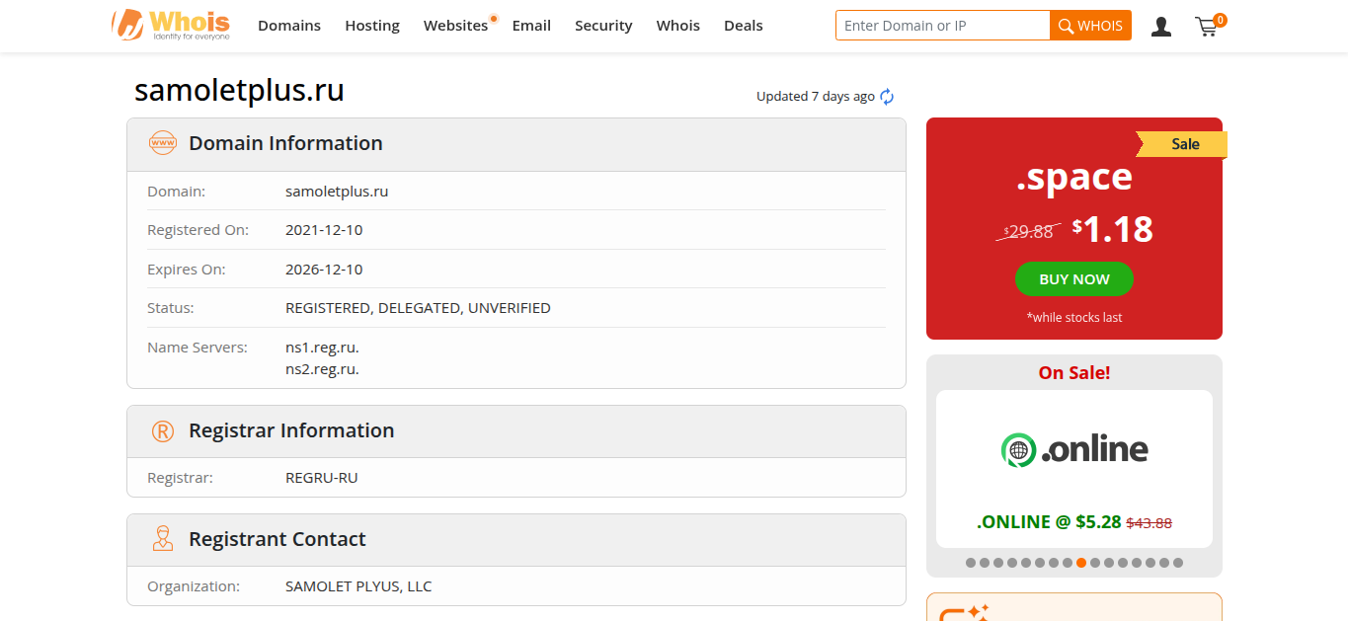1348x621 pixels.
Task: Click the On Sale! heading
Action: 1074,373
